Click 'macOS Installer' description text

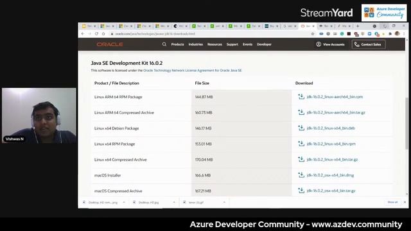[x=107, y=175]
